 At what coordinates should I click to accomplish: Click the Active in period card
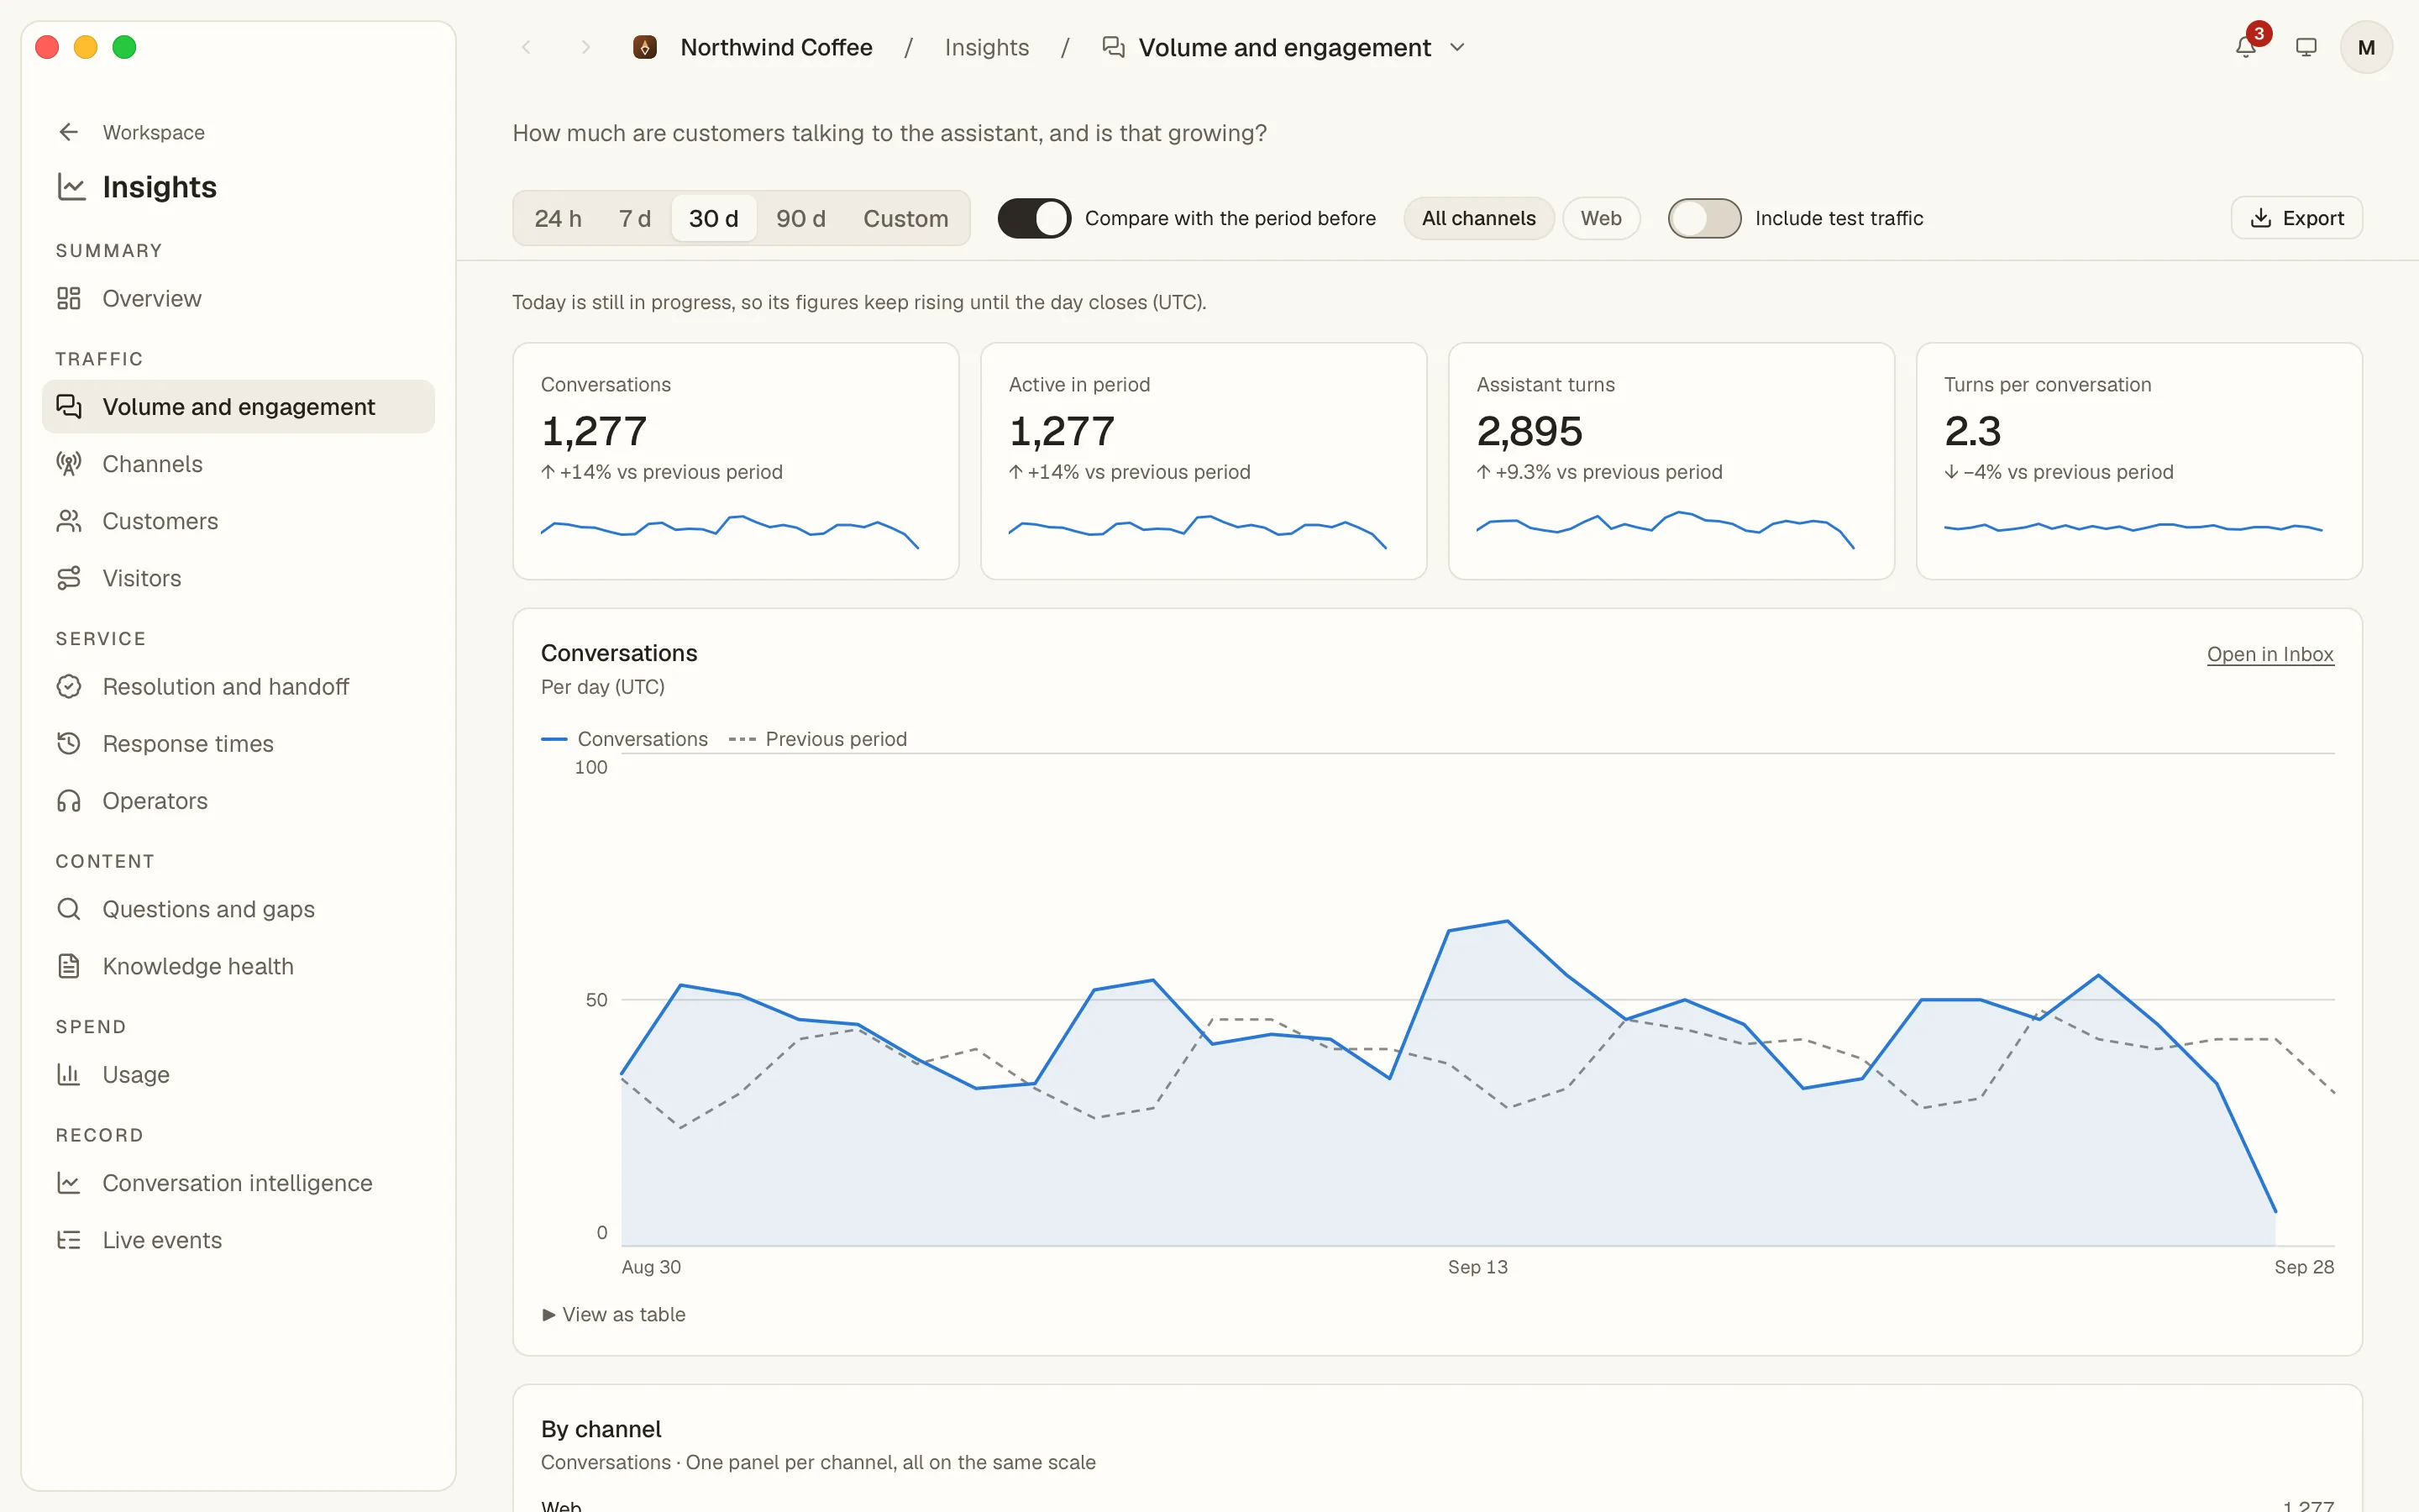click(1204, 461)
